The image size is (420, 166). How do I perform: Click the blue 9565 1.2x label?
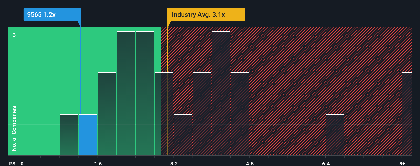point(52,15)
